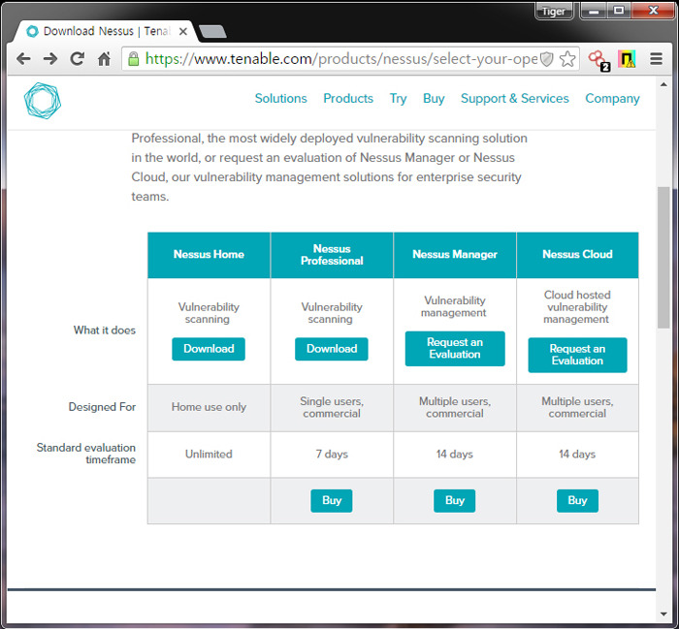Click the '7 days' timeframe cell
Image resolution: width=679 pixels, height=629 pixels.
click(332, 455)
